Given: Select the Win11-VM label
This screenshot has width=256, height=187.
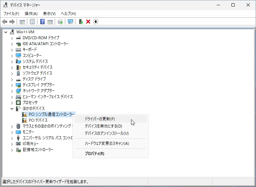Looking at the screenshot, I should pyautogui.click(x=25, y=32).
